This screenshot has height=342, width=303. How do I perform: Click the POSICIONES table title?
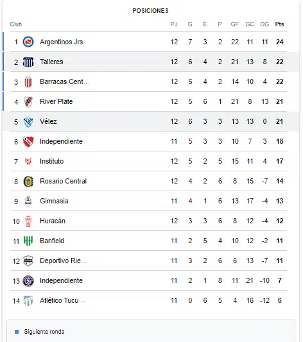tap(150, 11)
